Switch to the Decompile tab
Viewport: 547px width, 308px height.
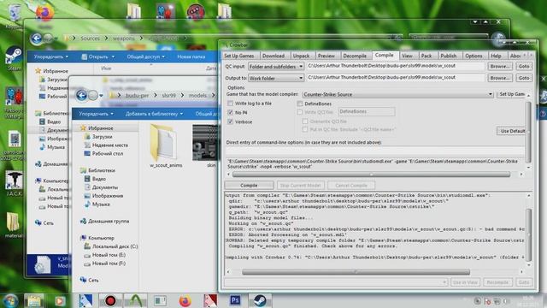point(355,56)
